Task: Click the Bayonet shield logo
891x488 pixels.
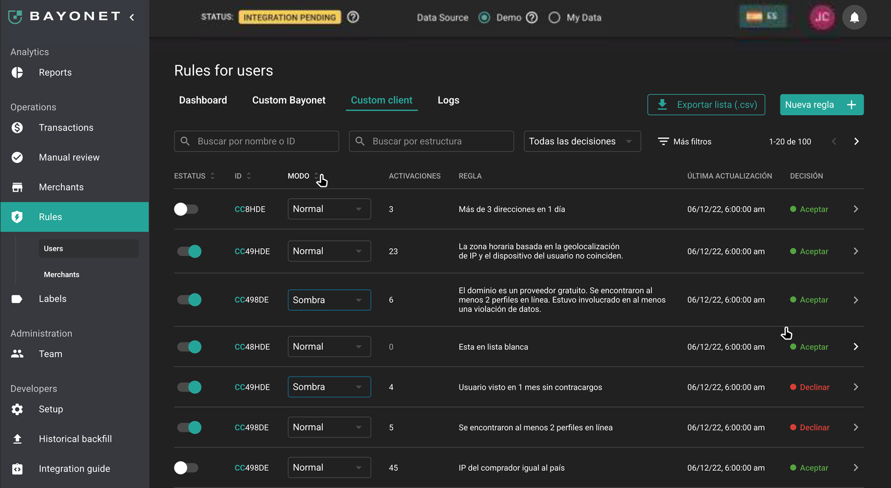Action: [15, 17]
